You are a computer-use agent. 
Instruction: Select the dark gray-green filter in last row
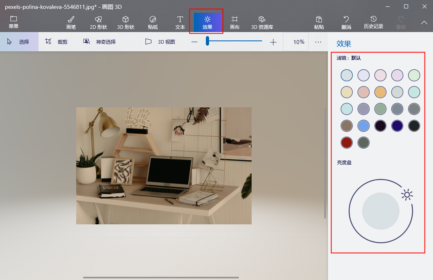coord(364,143)
